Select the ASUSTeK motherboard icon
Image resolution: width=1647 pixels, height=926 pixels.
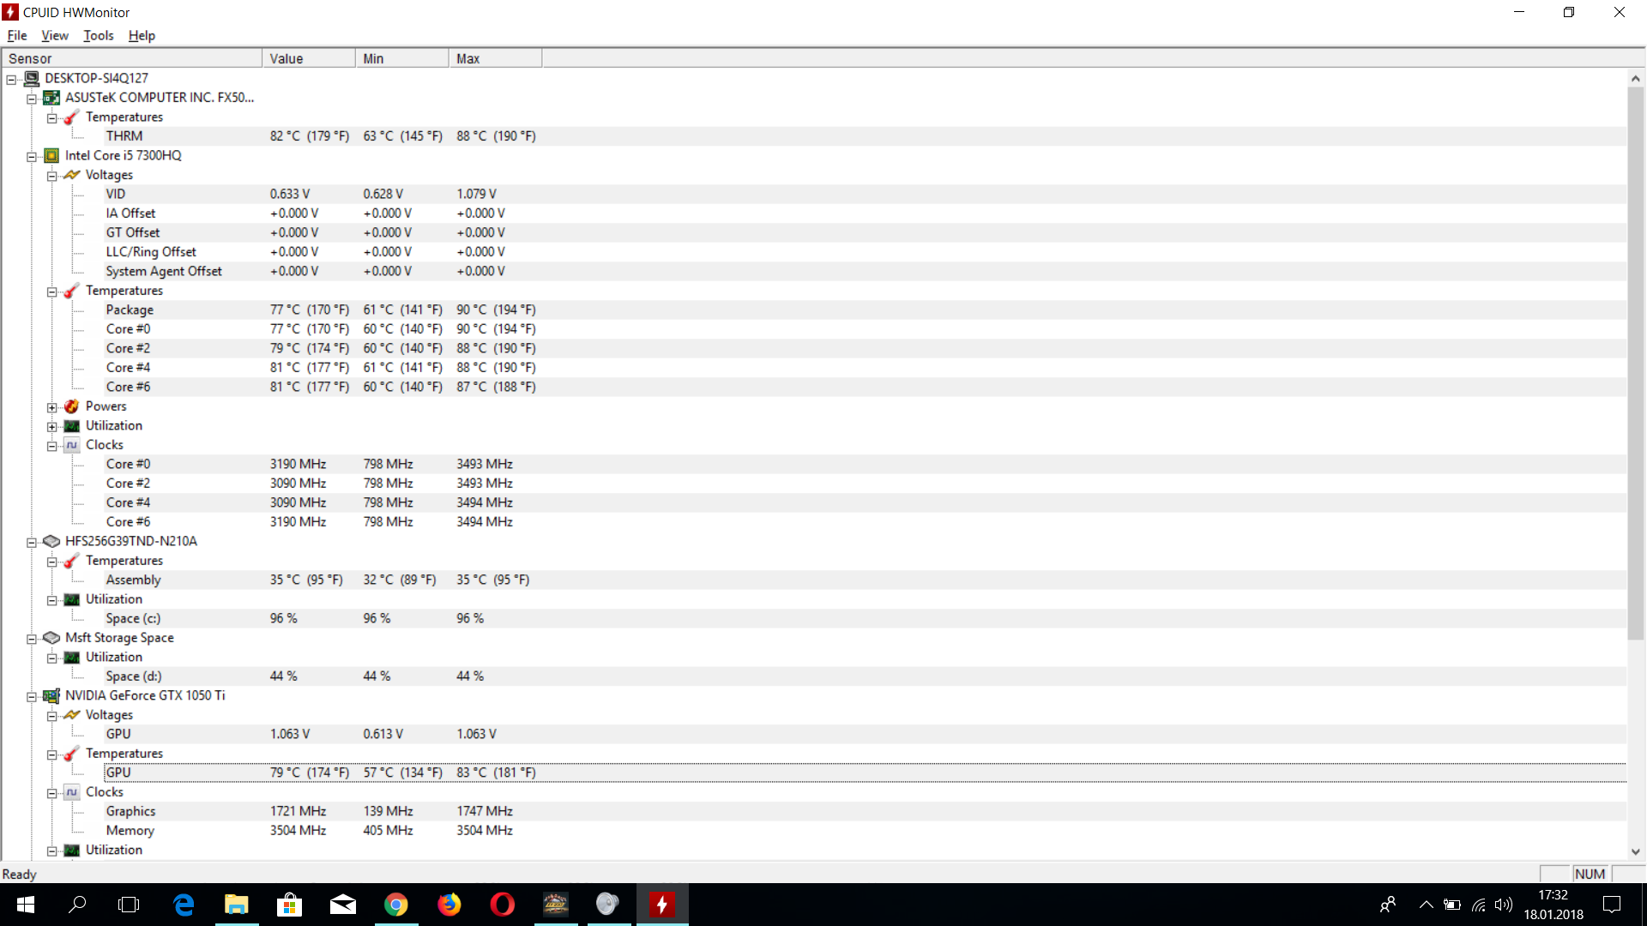(x=51, y=98)
